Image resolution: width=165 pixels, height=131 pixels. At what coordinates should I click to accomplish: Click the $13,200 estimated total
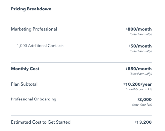point(143,122)
